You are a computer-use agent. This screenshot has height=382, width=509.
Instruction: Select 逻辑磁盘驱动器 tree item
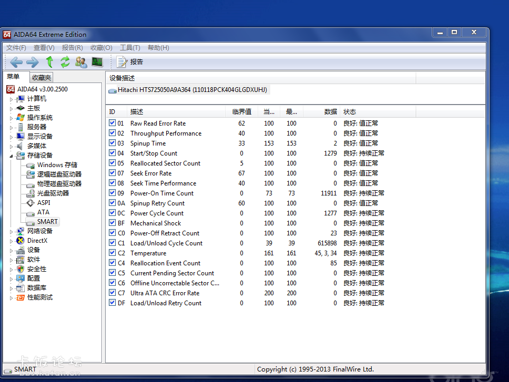[59, 174]
